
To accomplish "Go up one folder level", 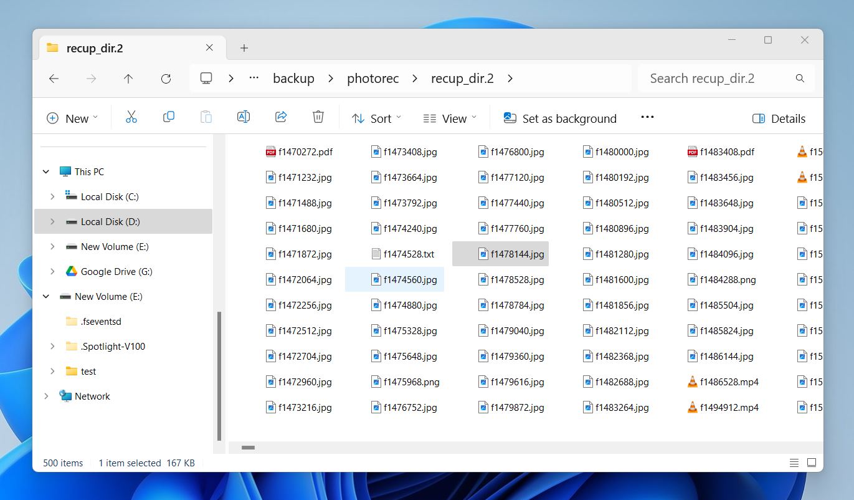I will [128, 79].
